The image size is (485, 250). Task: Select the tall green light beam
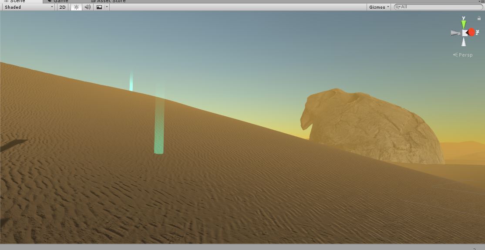[x=159, y=124]
